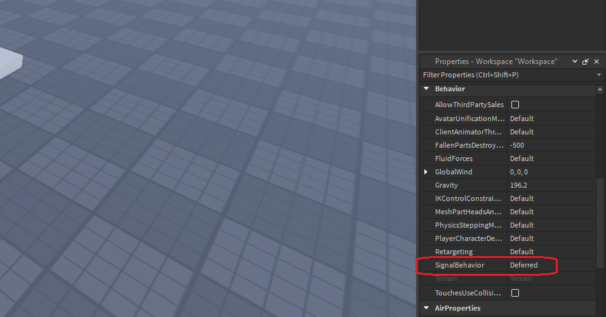This screenshot has width=606, height=317.
Task: Select the ClientAnimatorThrottling Default value
Action: [x=522, y=132]
